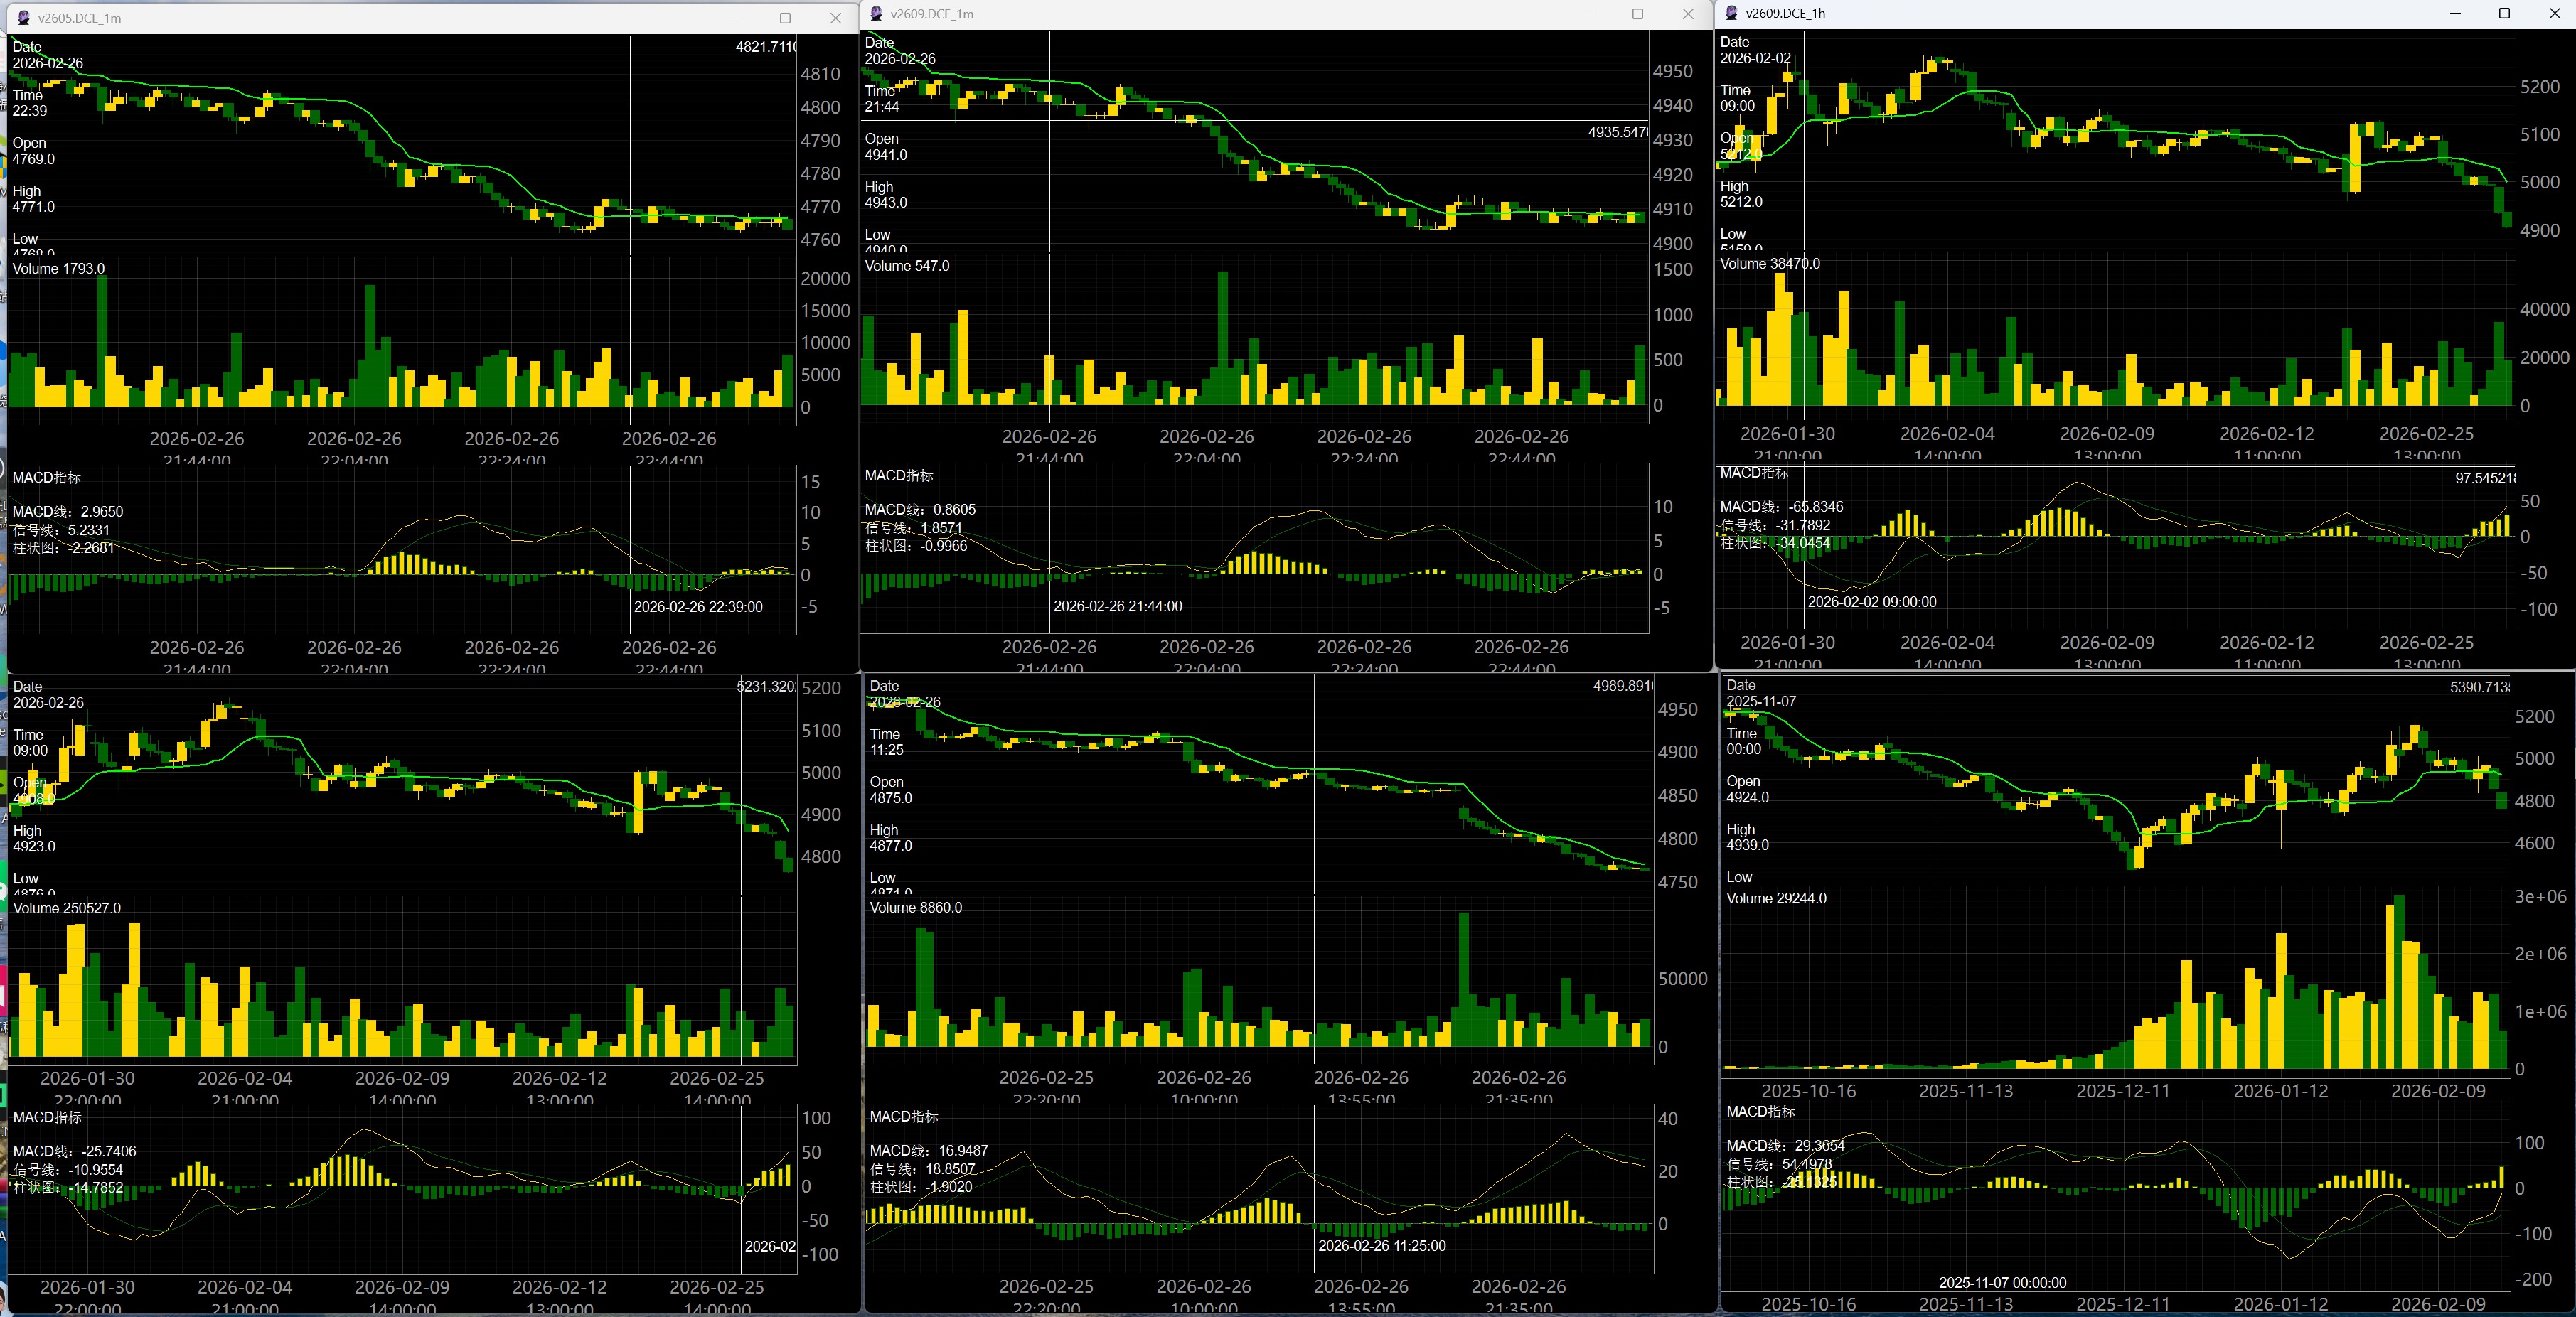Click the app icon in v2605.DCE_1m title bar
This screenshot has height=1317, width=2576.
24,18
